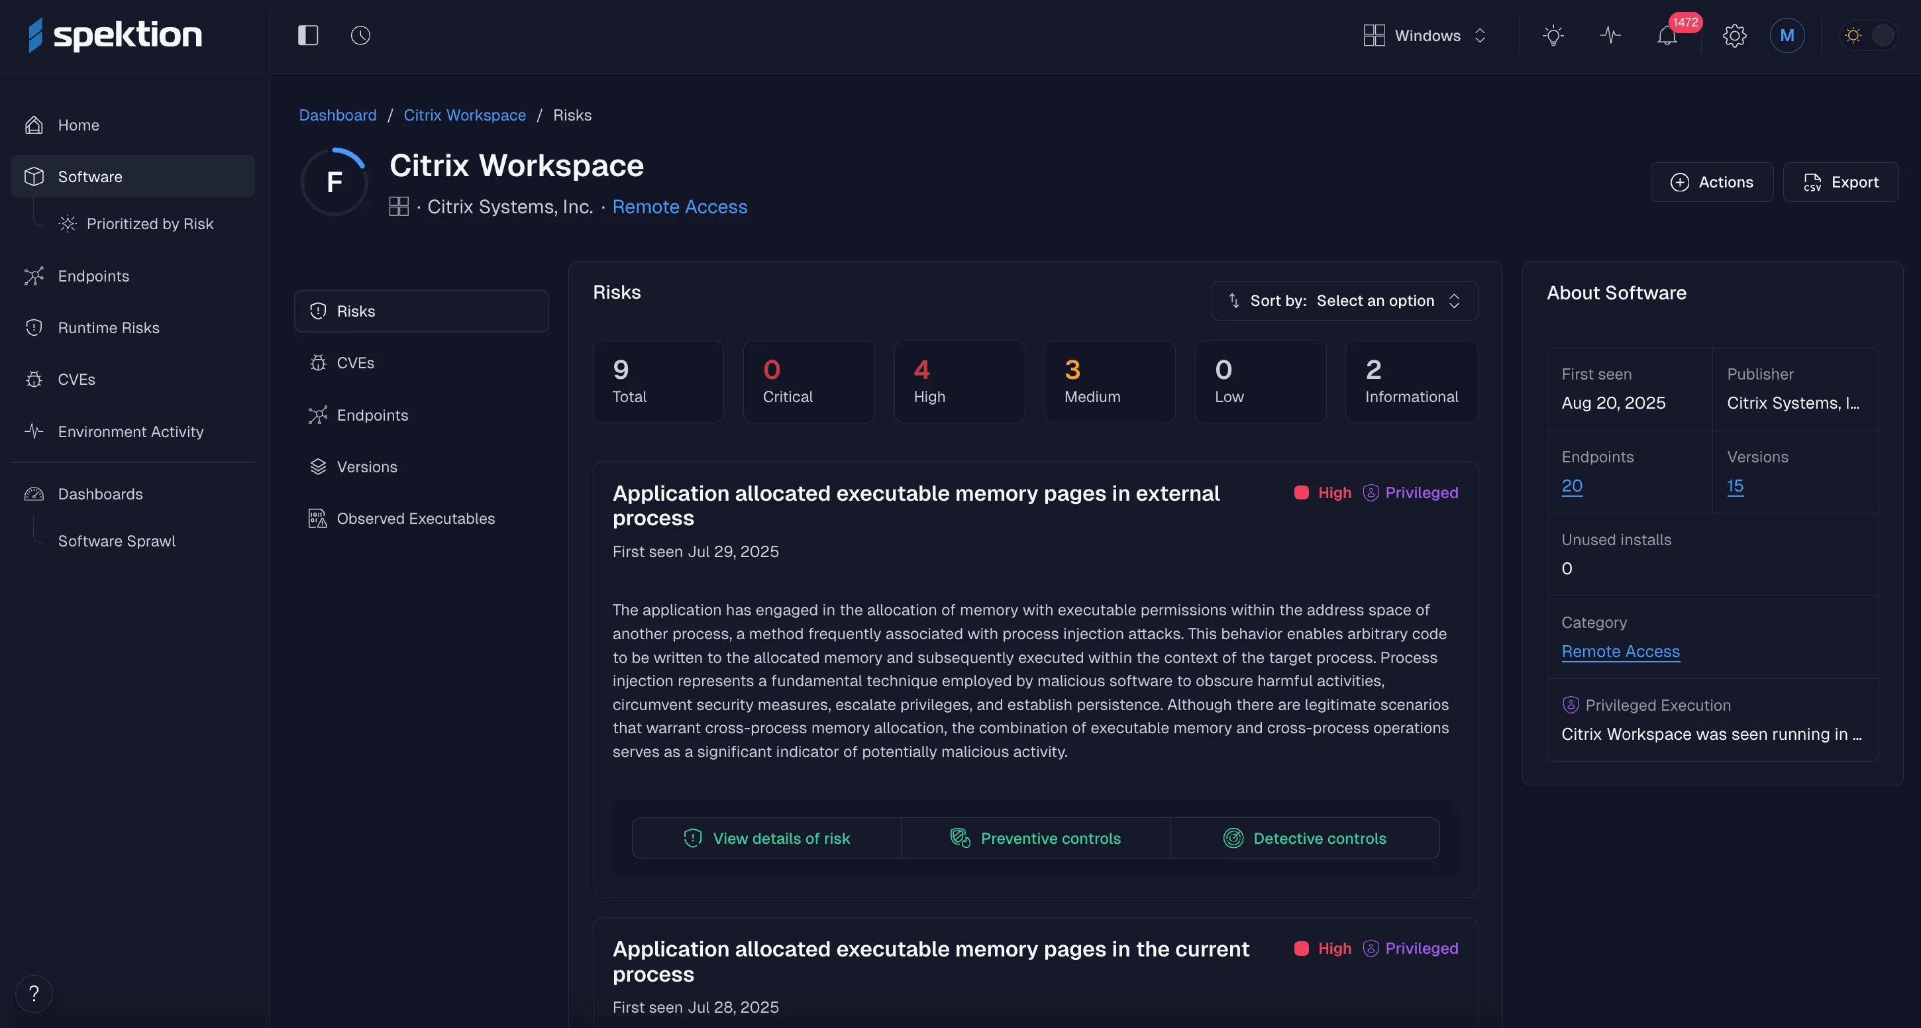Toggle the light/dark theme switch
The image size is (1921, 1028).
(1868, 35)
